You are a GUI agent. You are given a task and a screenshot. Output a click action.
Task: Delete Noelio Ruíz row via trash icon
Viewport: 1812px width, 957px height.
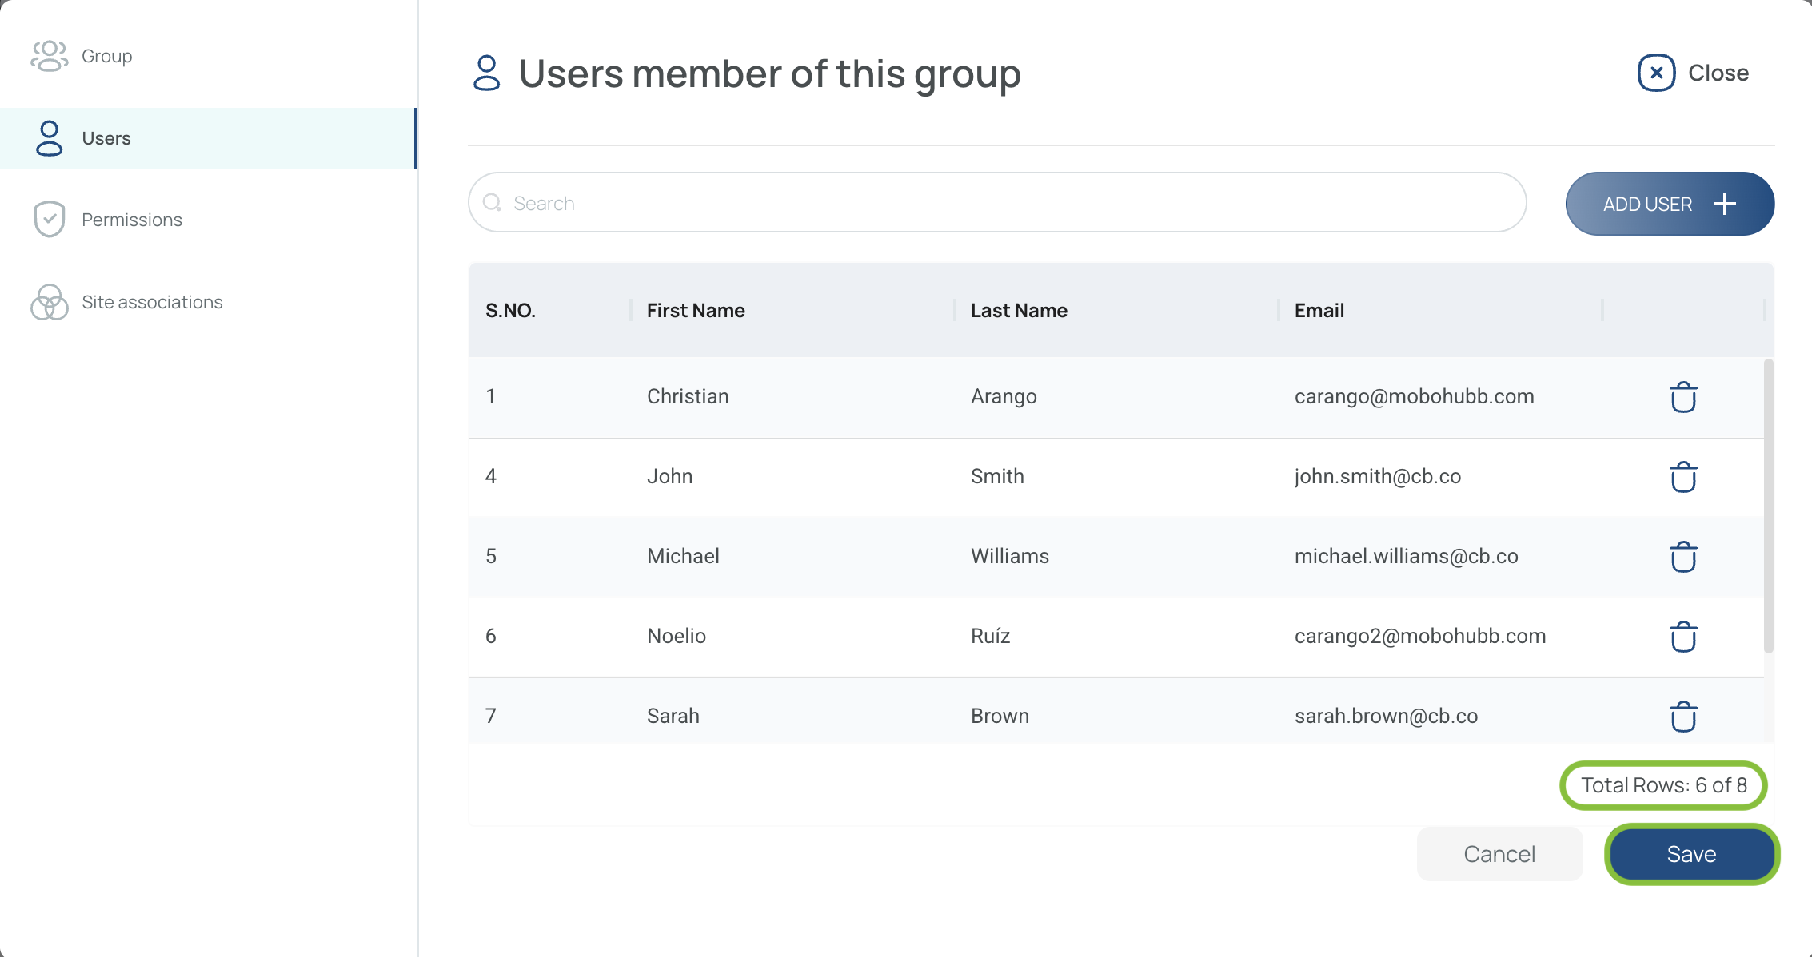1683,637
